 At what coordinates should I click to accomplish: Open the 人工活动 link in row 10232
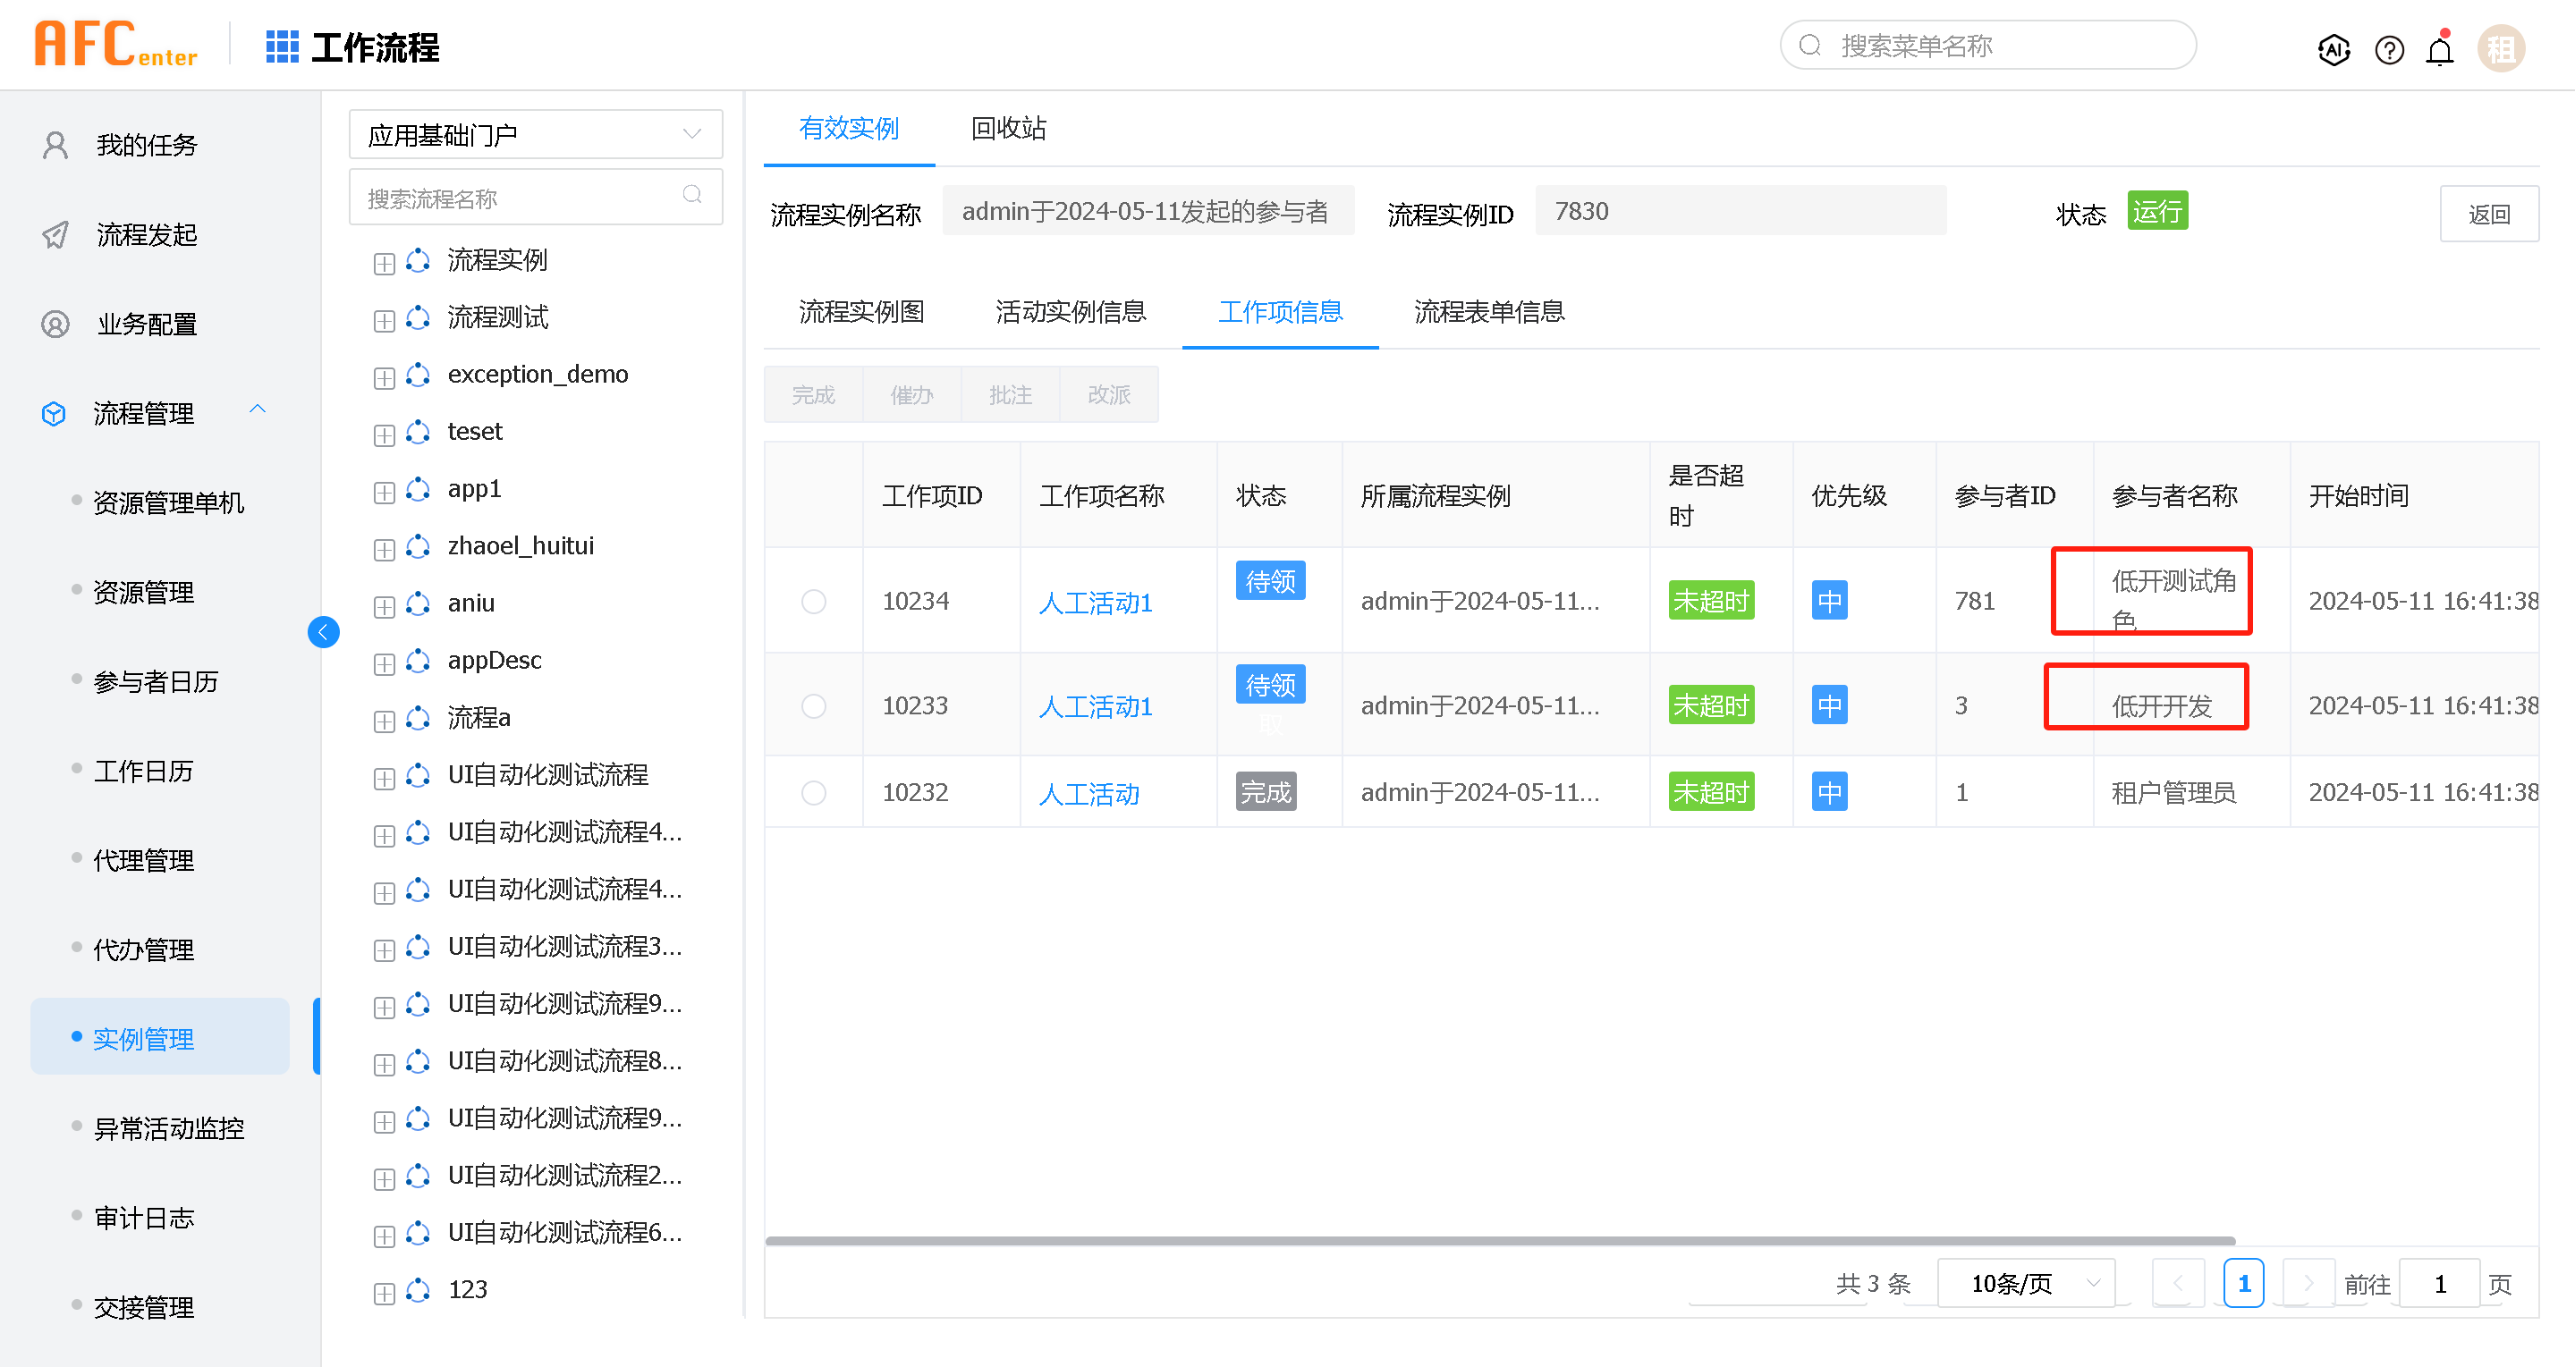[x=1088, y=795]
